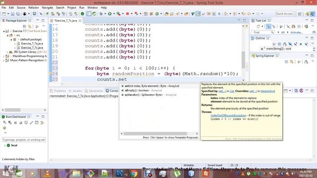Collapse the Exercise 7.7 project tree
Image resolution: width=317 pixels, height=178 pixels.
tap(3, 31)
